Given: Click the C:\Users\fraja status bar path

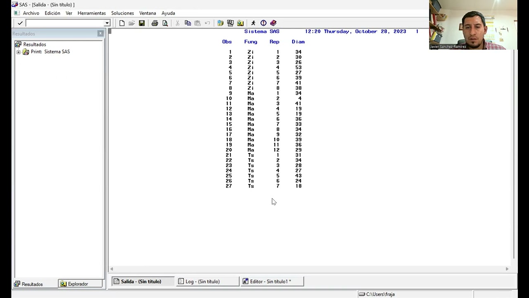Looking at the screenshot, I should click(380, 294).
